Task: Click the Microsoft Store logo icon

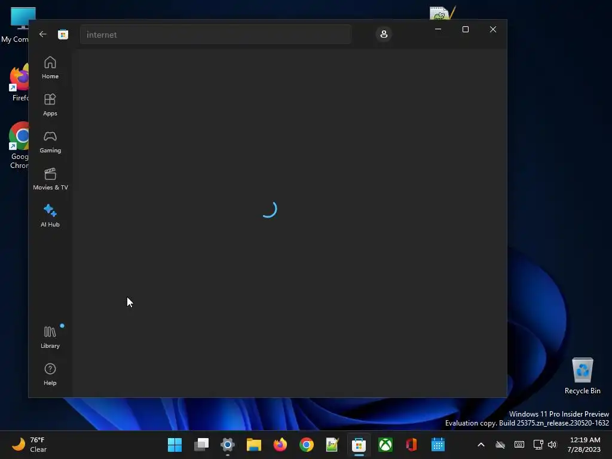Action: tap(63, 34)
